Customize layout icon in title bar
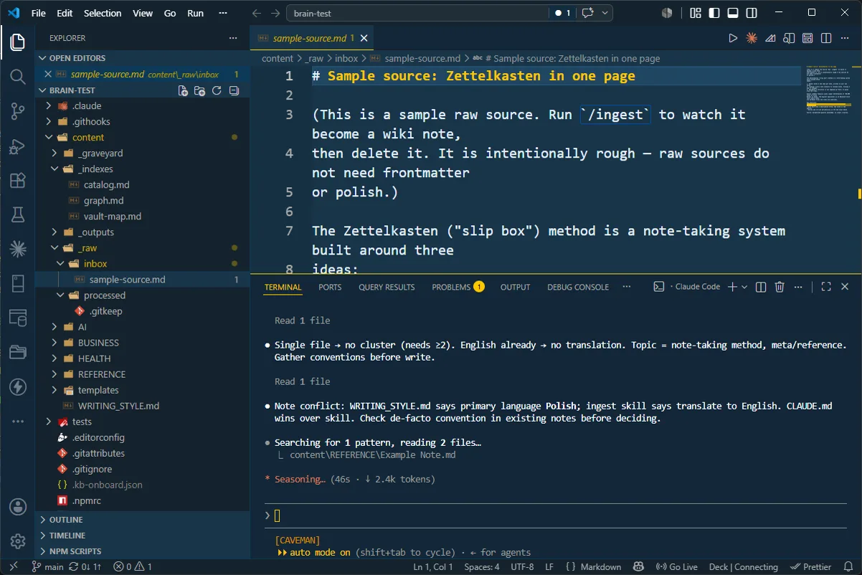This screenshot has width=862, height=575. 696,13
